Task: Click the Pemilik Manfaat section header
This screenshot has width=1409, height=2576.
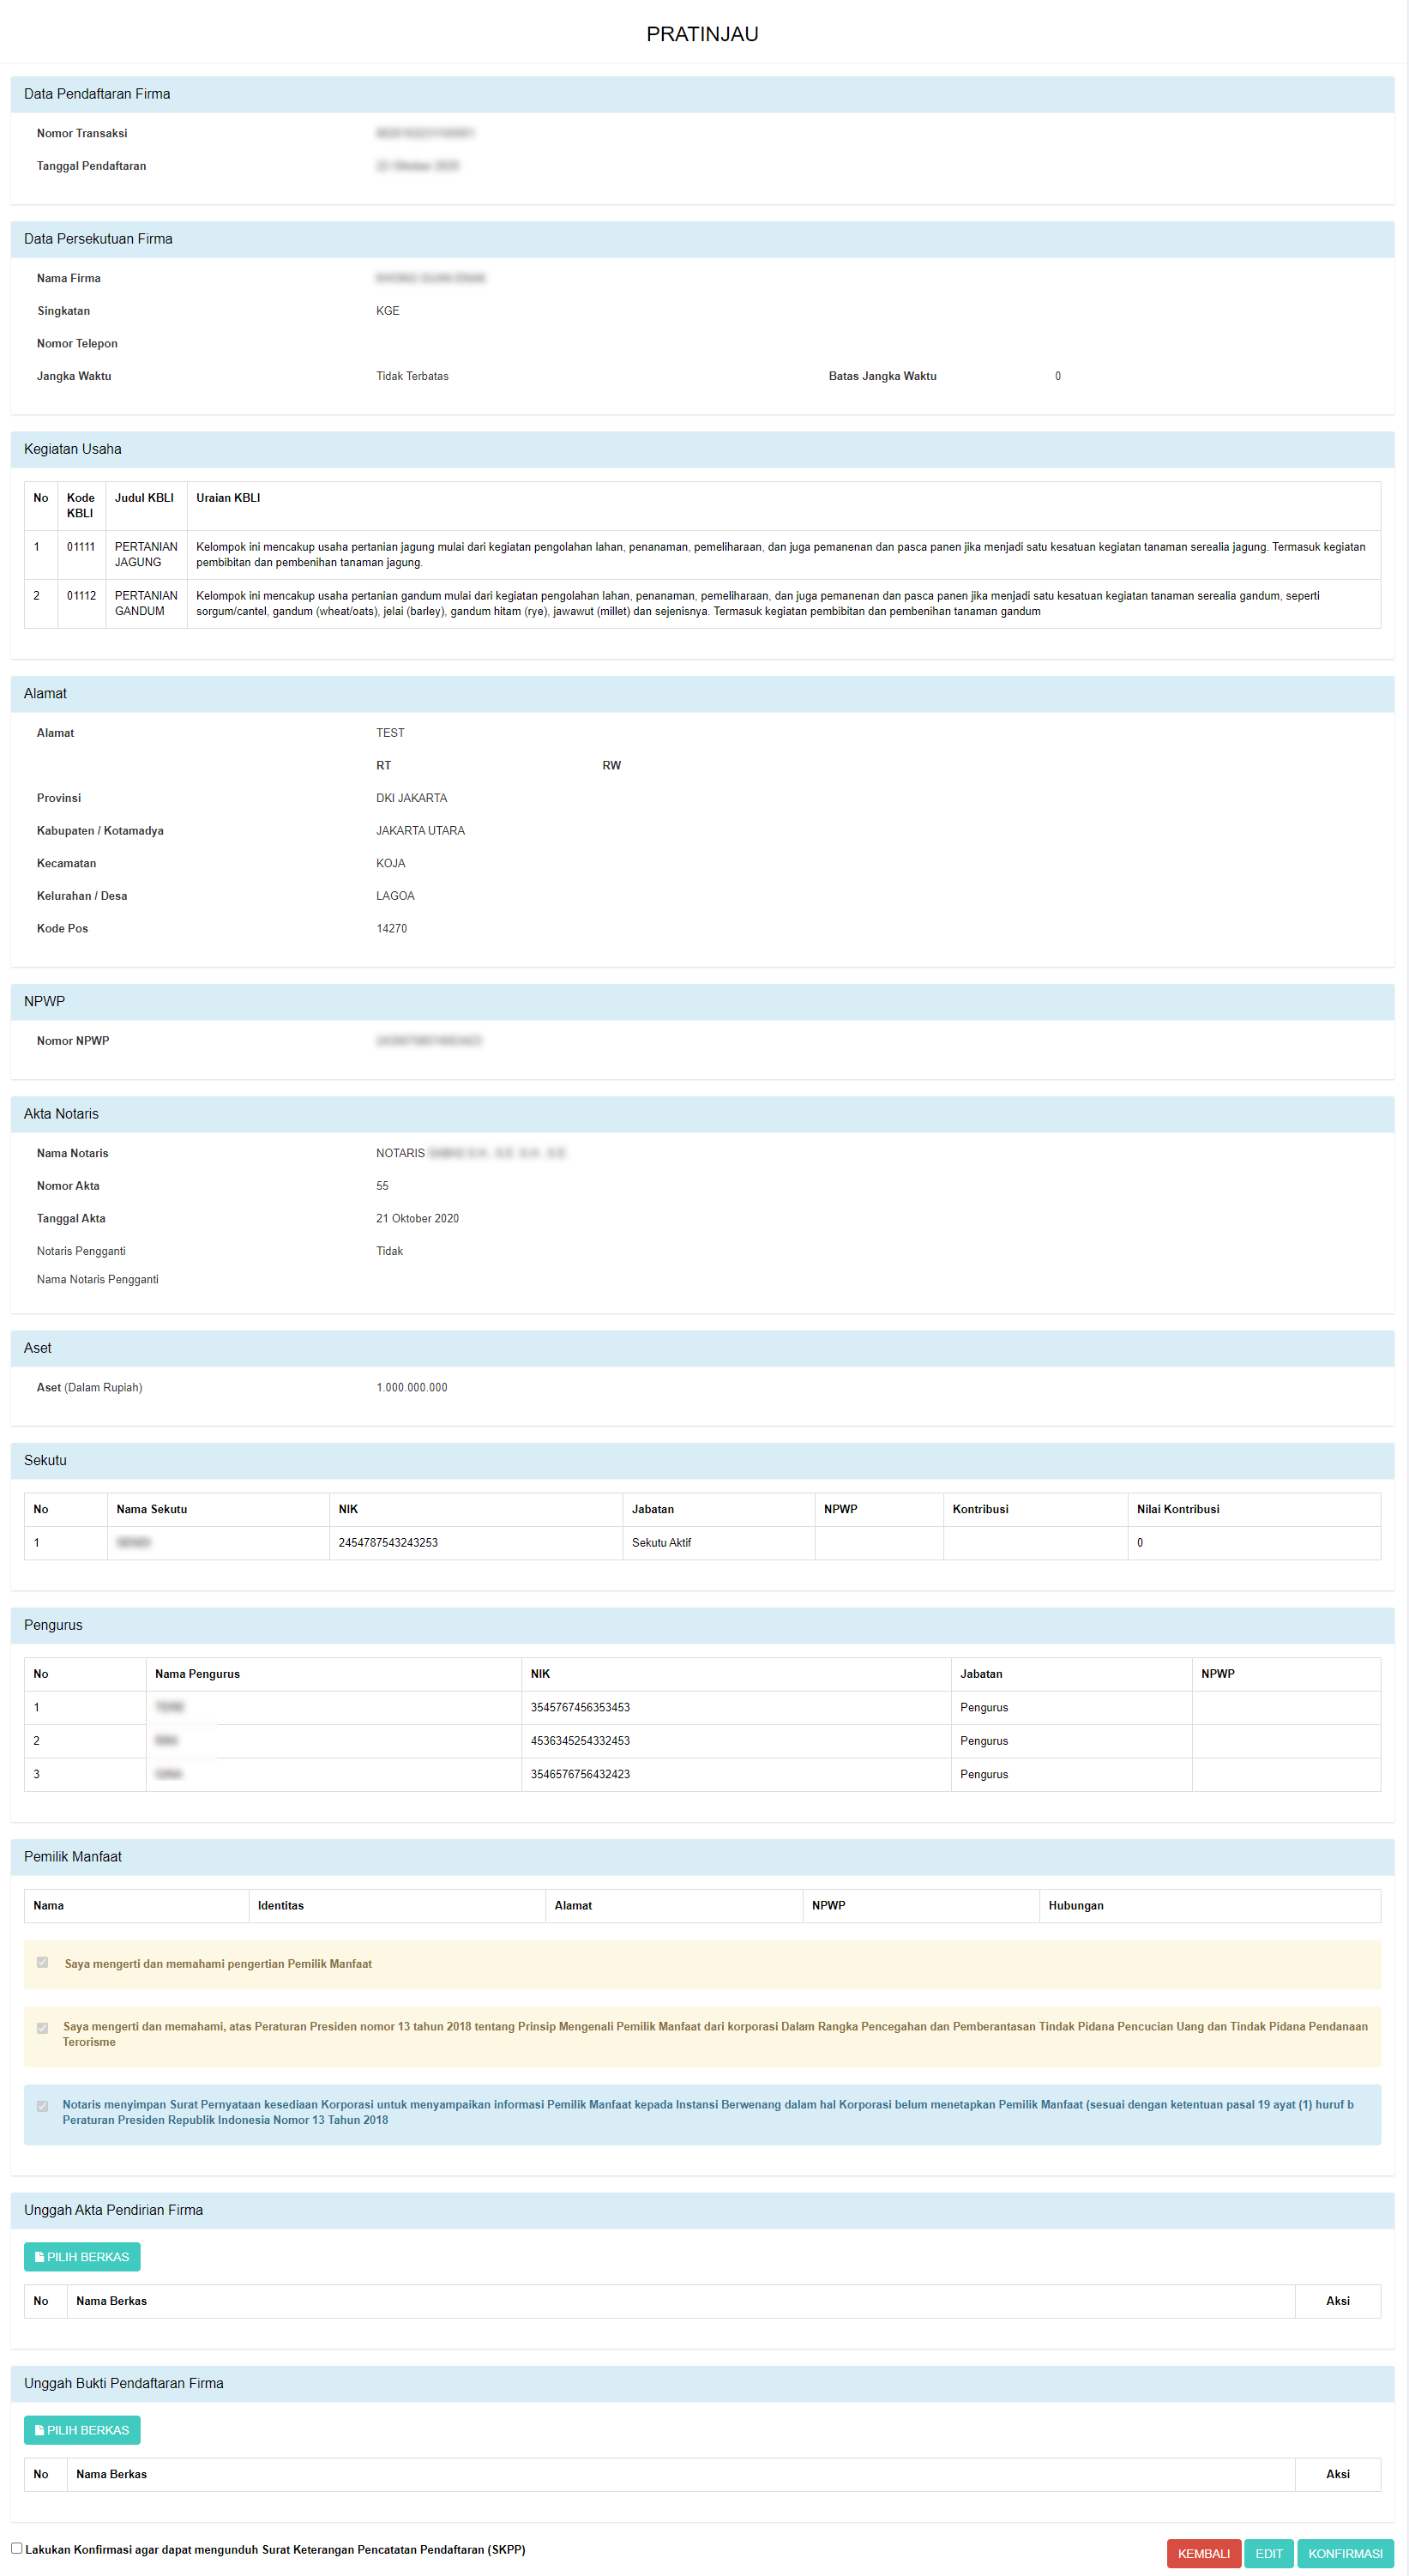Action: 72,1856
